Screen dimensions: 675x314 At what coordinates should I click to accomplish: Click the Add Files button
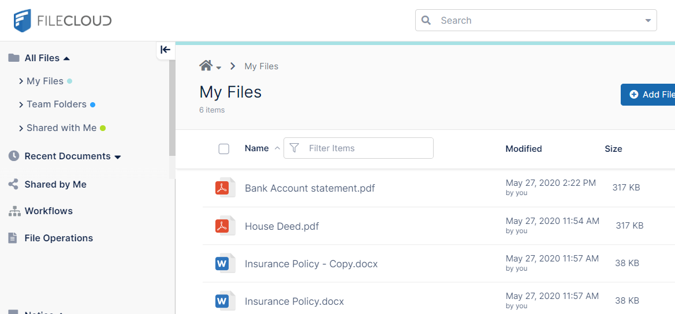click(650, 95)
